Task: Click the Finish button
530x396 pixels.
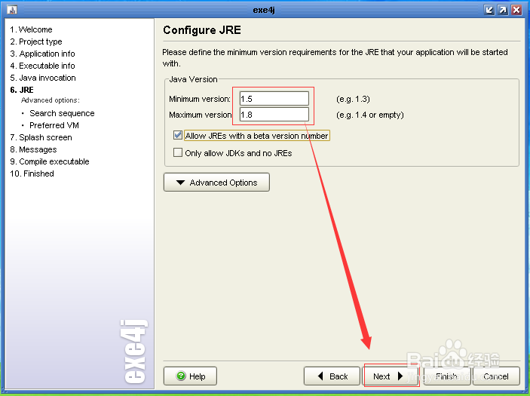Action: pos(447,376)
